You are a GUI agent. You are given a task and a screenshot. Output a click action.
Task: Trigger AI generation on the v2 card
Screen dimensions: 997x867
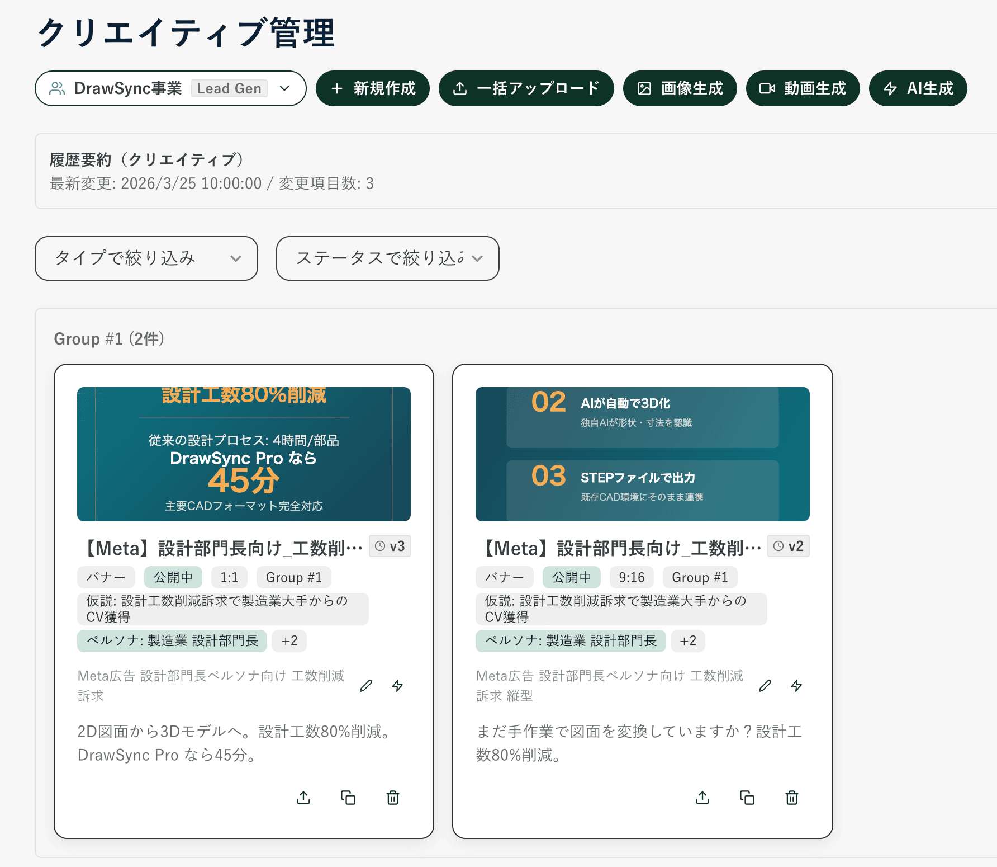(x=797, y=685)
